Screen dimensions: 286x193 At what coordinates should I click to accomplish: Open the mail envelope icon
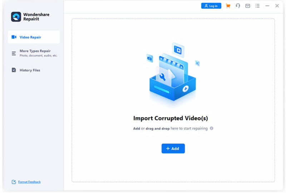247,6
